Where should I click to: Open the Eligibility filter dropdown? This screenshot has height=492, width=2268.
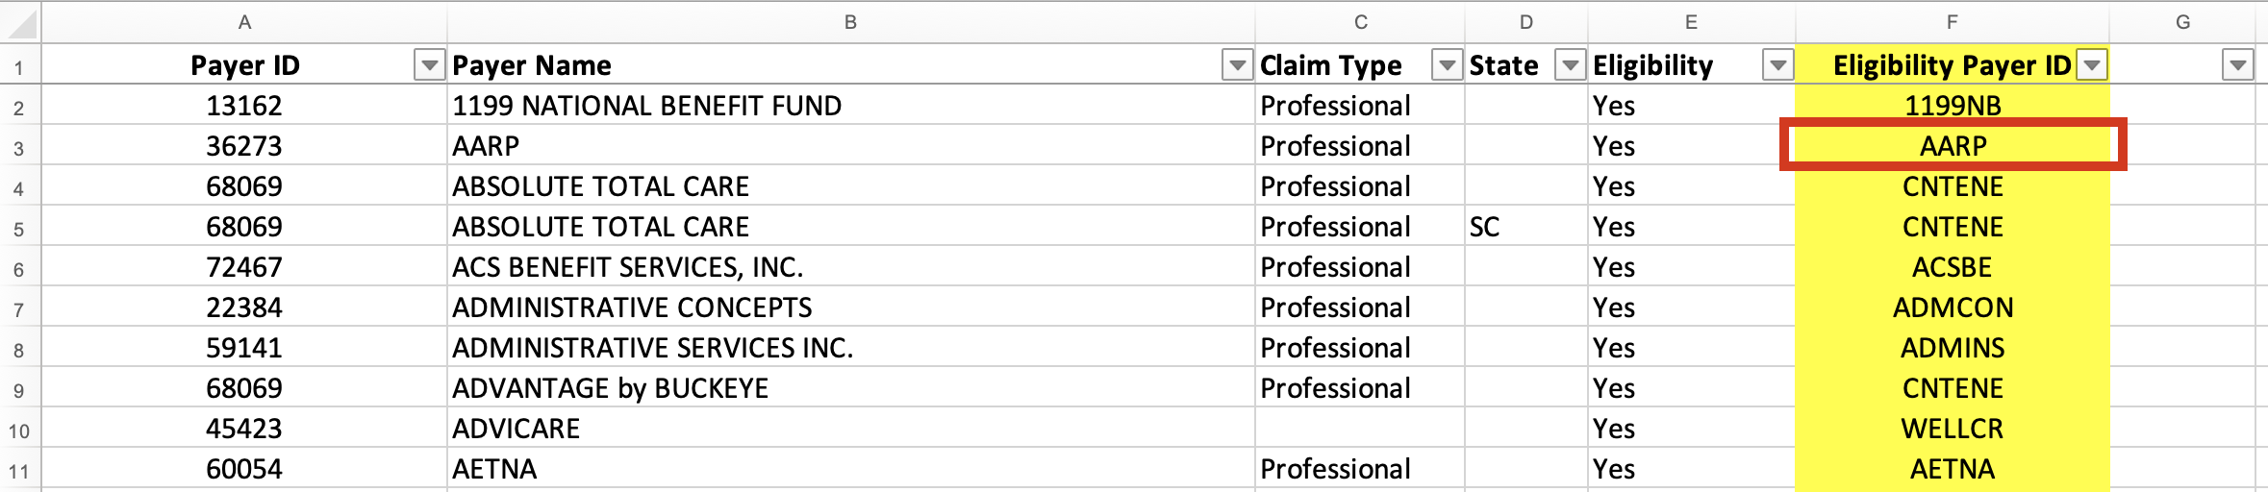point(1777,65)
